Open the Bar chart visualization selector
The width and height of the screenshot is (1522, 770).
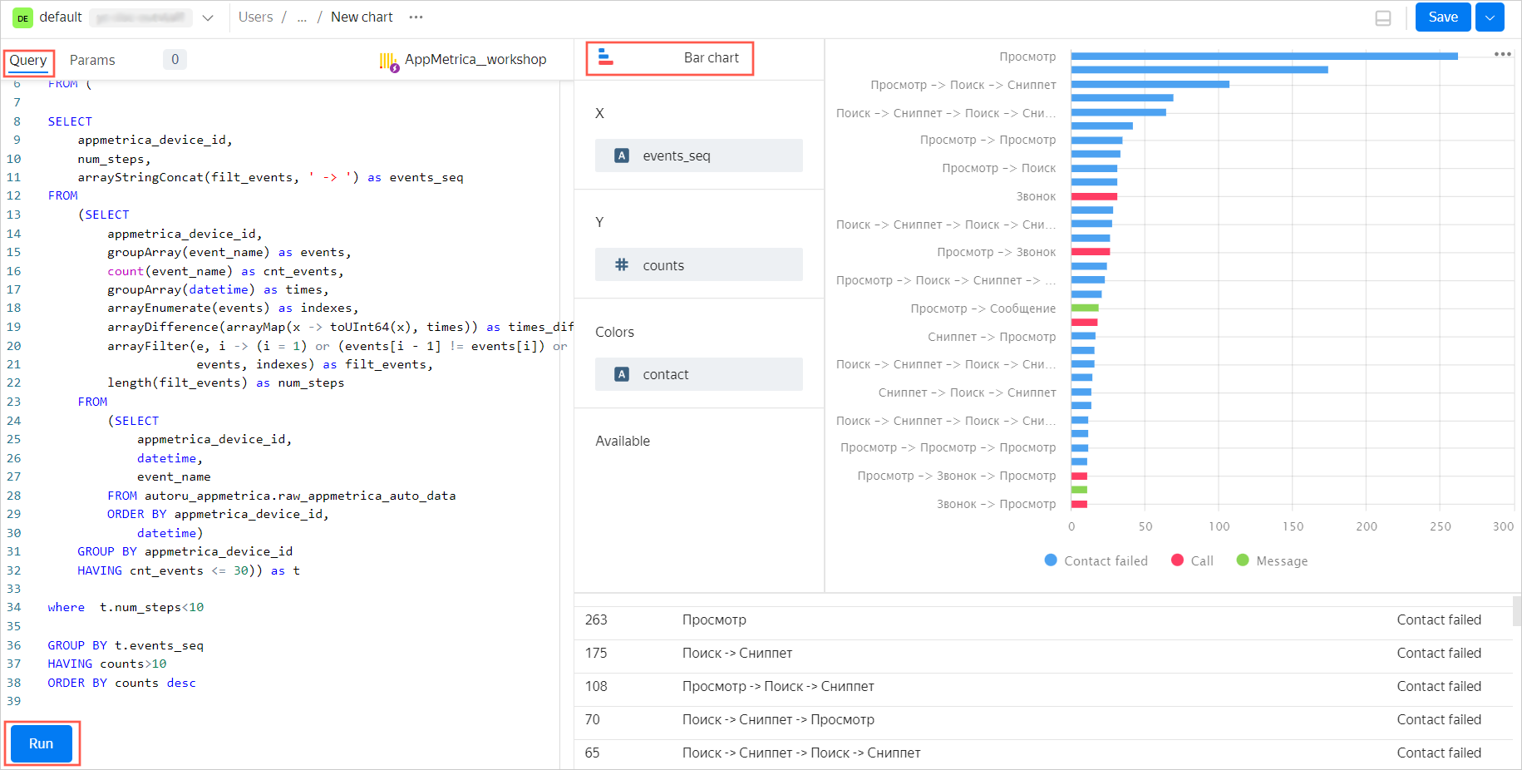(670, 58)
